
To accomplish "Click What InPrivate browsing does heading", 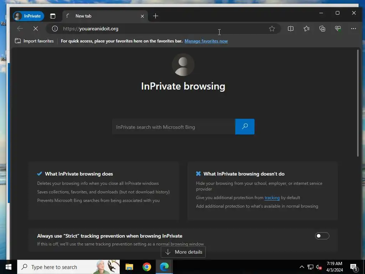I will pyautogui.click(x=79, y=174).
